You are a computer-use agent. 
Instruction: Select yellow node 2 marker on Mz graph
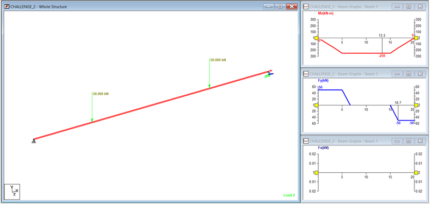click(x=416, y=38)
